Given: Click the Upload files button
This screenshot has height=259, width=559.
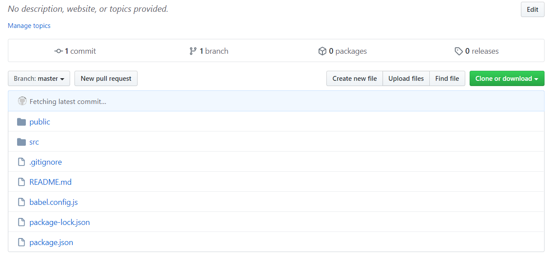Looking at the screenshot, I should click(x=406, y=79).
